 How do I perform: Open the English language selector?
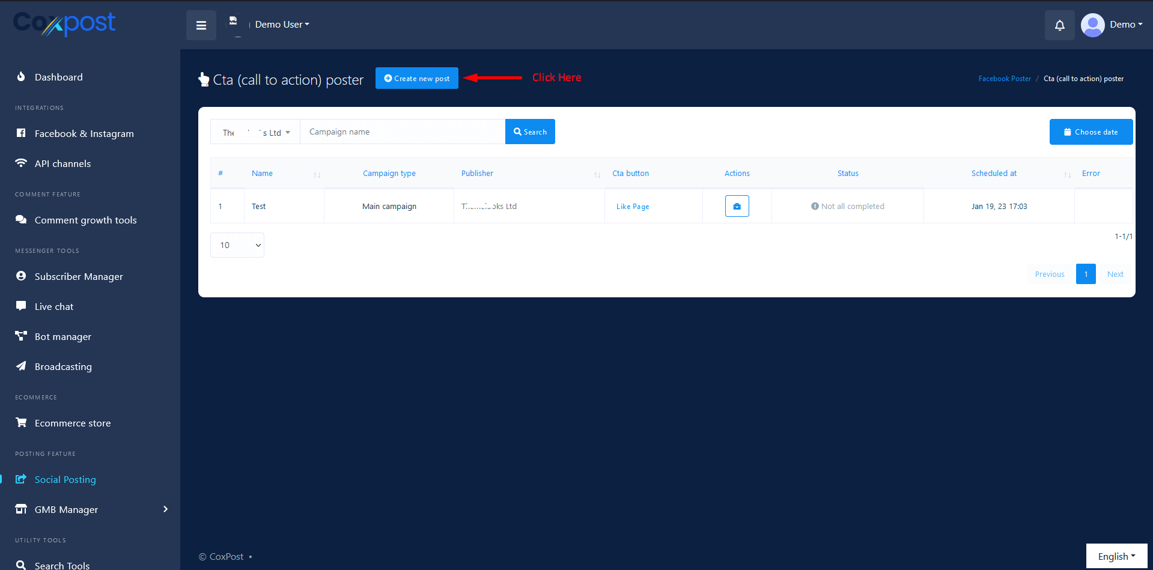(1116, 556)
